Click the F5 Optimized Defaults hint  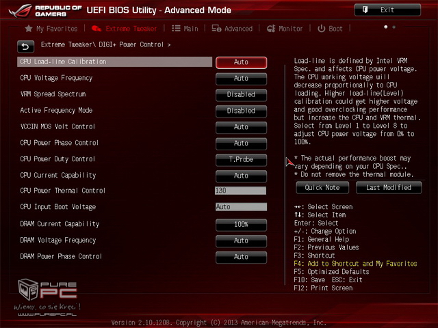tap(331, 272)
